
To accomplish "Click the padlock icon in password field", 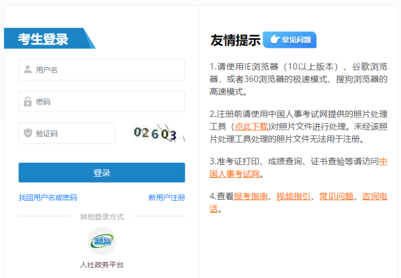I will pyautogui.click(x=28, y=101).
